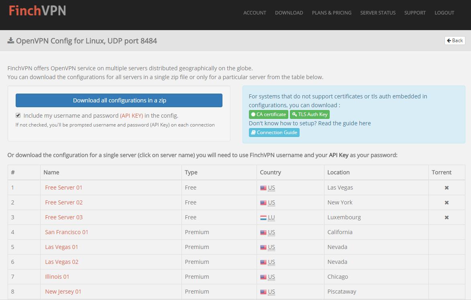Click the torrent X icon for Free Server 02

pos(447,203)
